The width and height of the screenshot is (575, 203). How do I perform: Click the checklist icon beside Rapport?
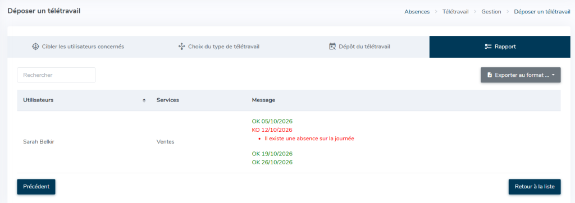488,47
